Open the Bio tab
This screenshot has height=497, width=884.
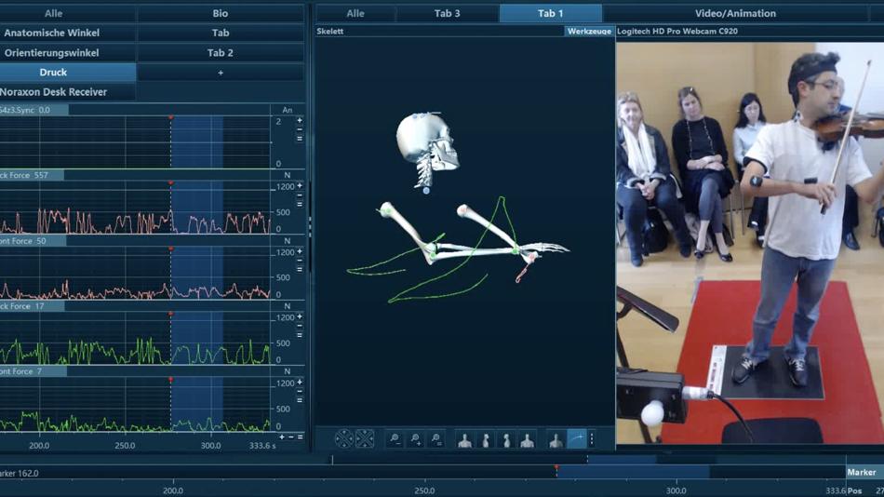(x=221, y=13)
